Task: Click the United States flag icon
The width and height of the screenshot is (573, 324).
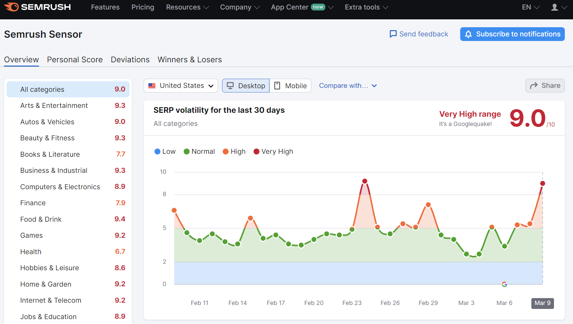Action: tap(152, 86)
